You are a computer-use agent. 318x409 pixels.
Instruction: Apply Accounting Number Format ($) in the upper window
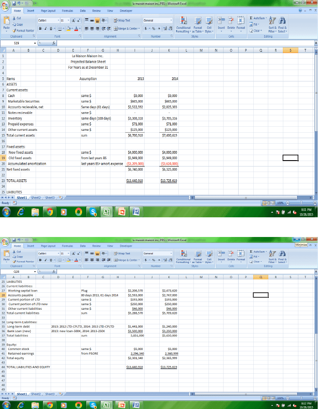pos(146,28)
